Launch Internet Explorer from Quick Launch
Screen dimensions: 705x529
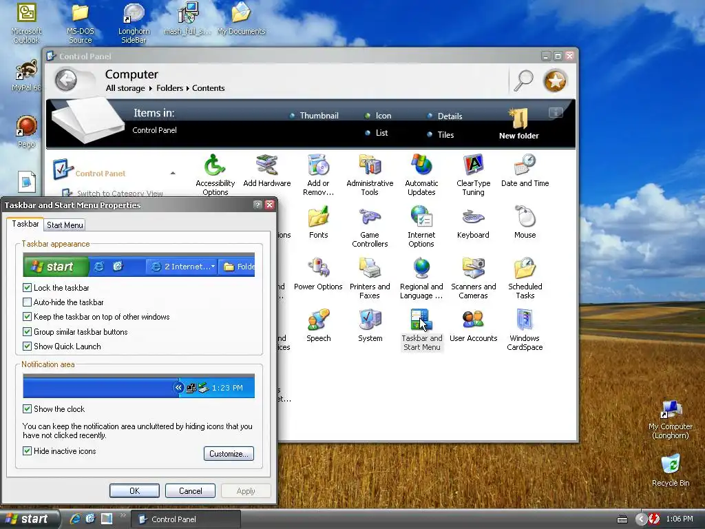pyautogui.click(x=75, y=519)
